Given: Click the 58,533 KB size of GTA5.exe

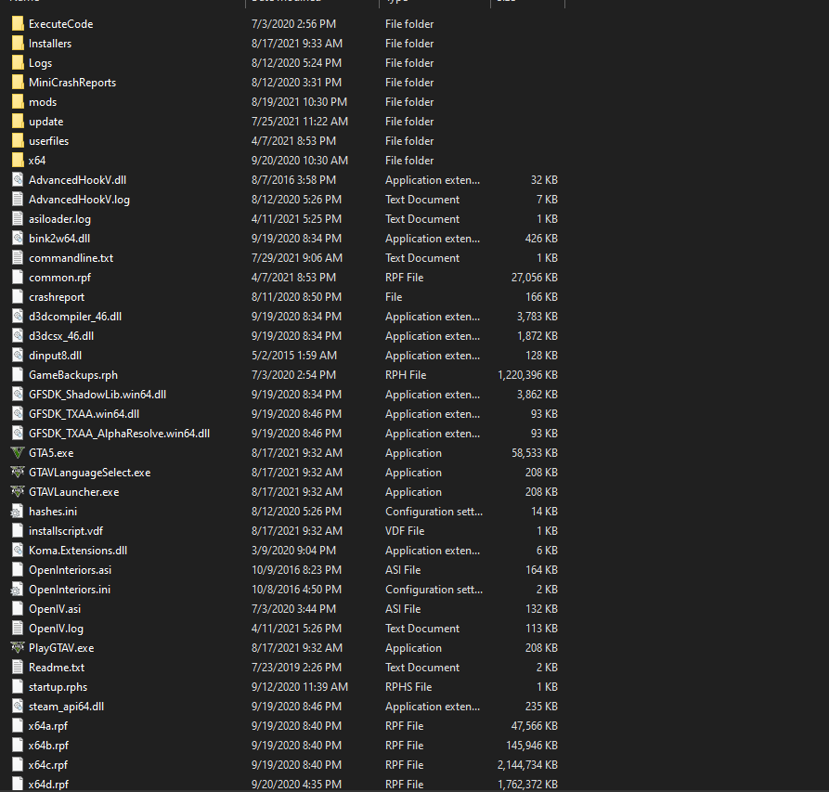Looking at the screenshot, I should pos(535,453).
